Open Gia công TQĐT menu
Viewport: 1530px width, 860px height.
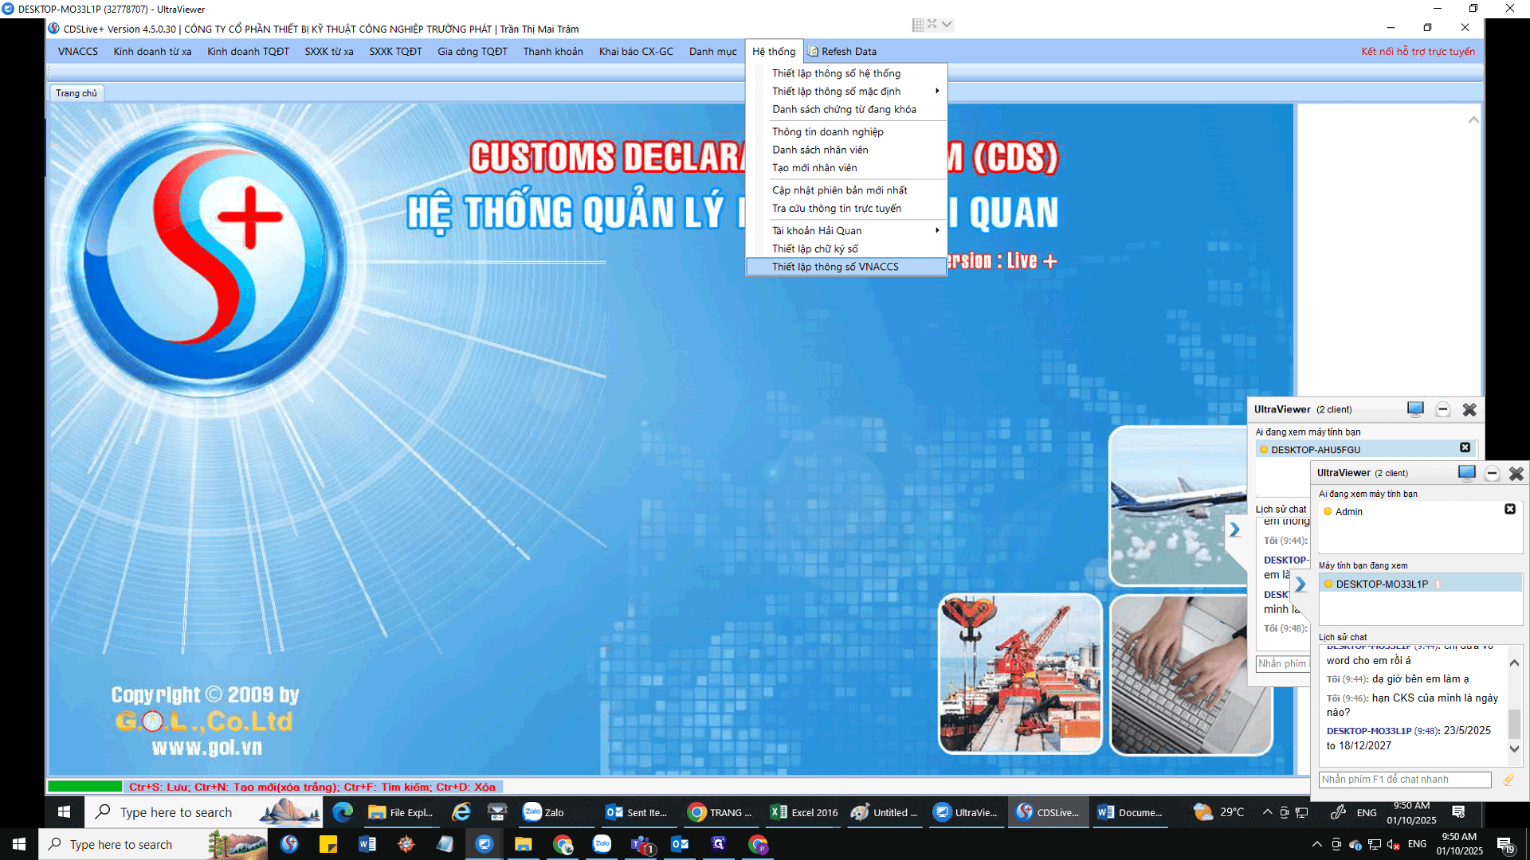473,52
